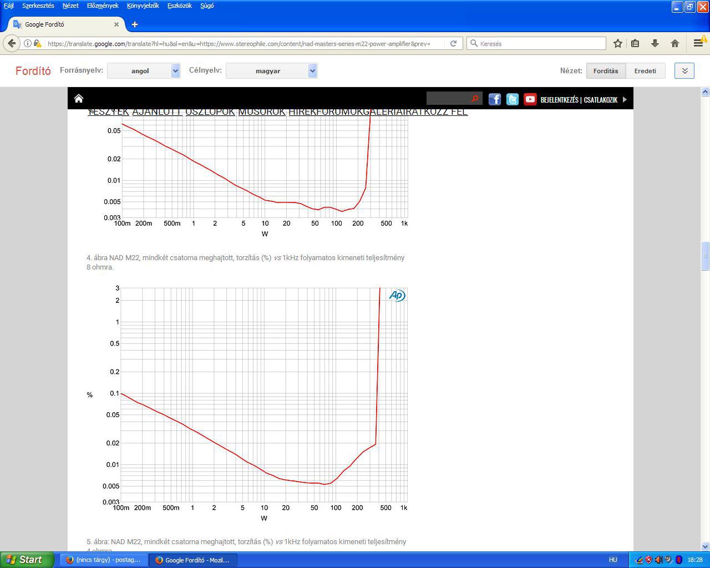This screenshot has height=568, width=710.
Task: Open the Eszközök menu
Action: pos(179,6)
